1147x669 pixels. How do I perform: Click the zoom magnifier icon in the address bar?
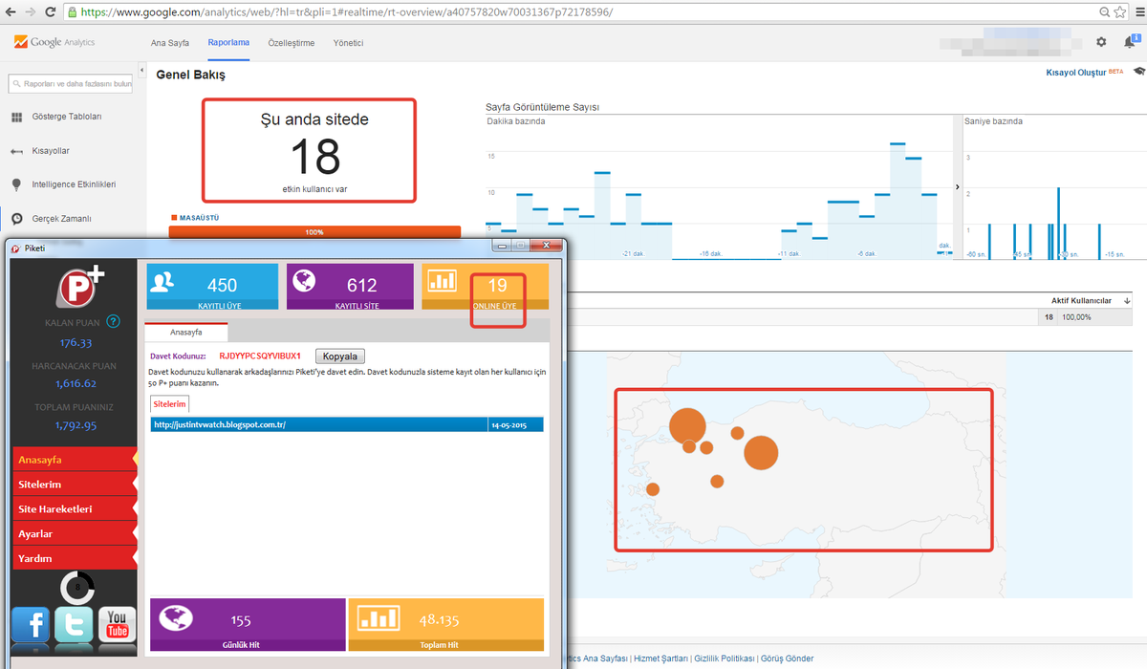(x=1105, y=11)
